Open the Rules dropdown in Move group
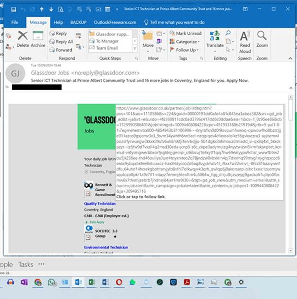The width and height of the screenshot is (297, 299). (x=160, y=34)
